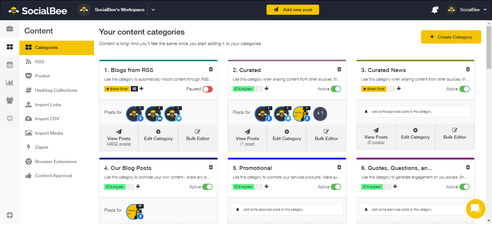Open the calendar schedule icon in left rail
Image resolution: width=492 pixels, height=225 pixels.
click(x=10, y=65)
